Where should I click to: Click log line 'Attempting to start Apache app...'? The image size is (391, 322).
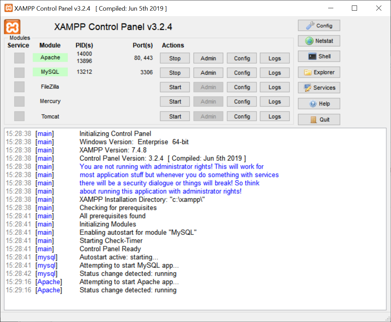(129, 282)
